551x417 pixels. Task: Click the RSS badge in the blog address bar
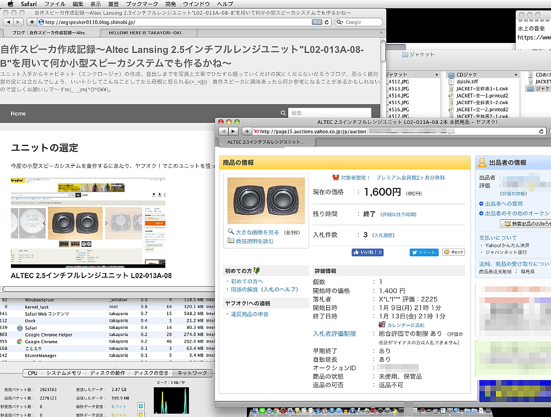(317, 22)
